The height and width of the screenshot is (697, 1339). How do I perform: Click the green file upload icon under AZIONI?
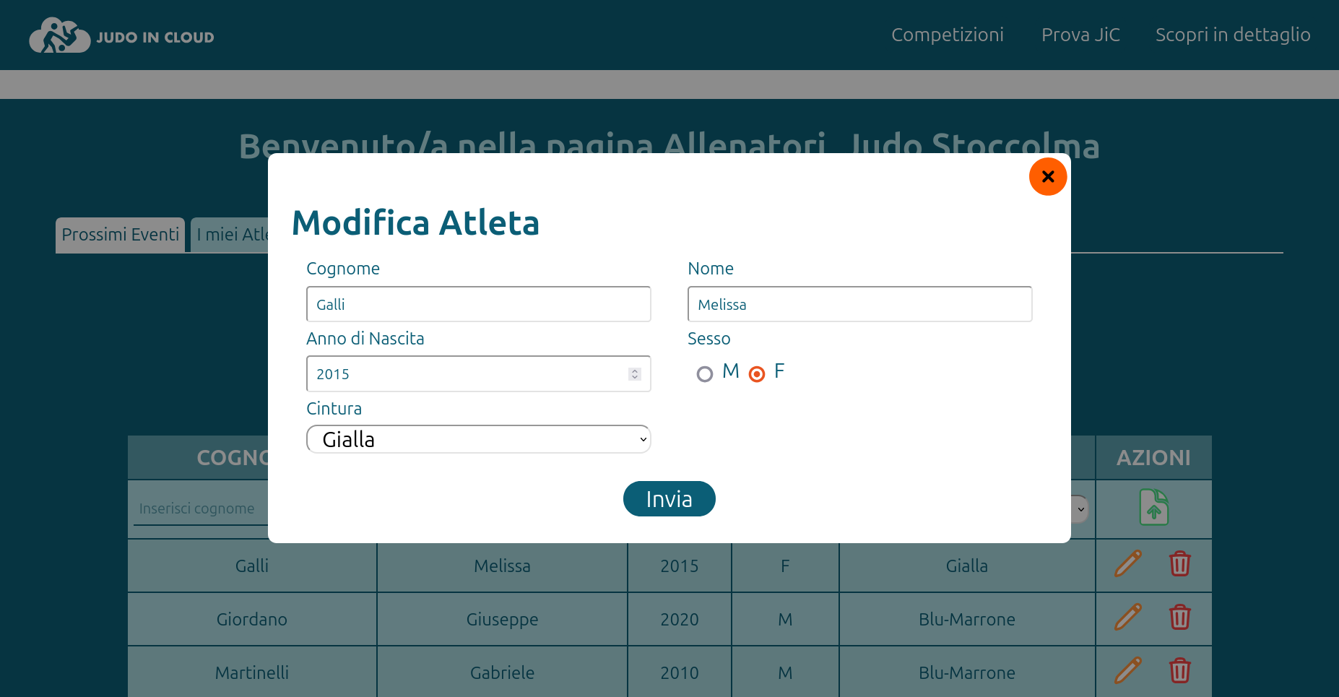point(1153,507)
